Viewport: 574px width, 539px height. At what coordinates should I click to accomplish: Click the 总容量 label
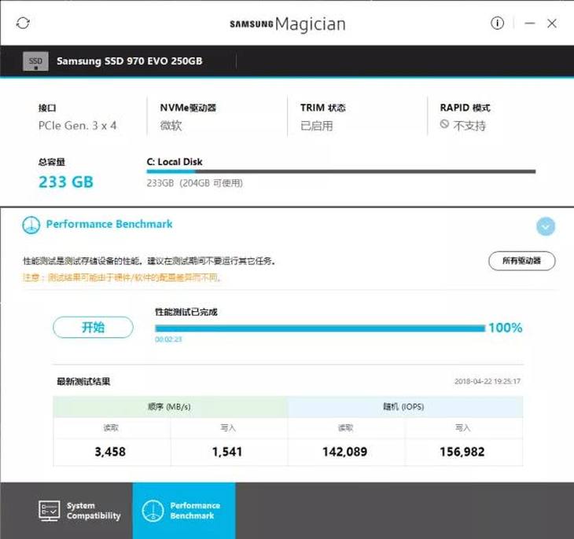click(x=52, y=162)
